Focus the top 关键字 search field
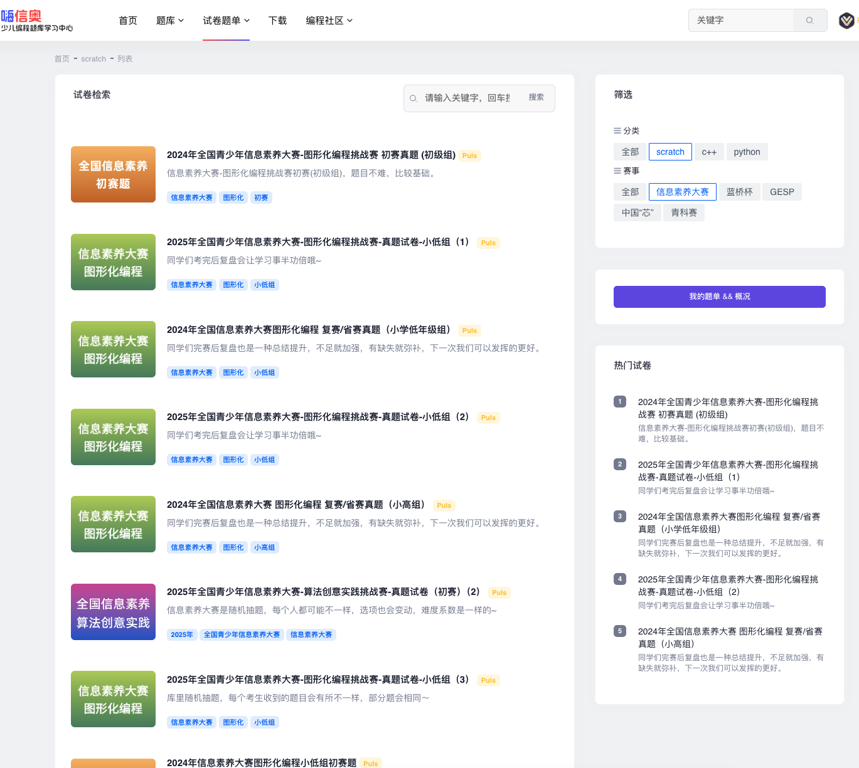Image resolution: width=859 pixels, height=768 pixels. 742,20
